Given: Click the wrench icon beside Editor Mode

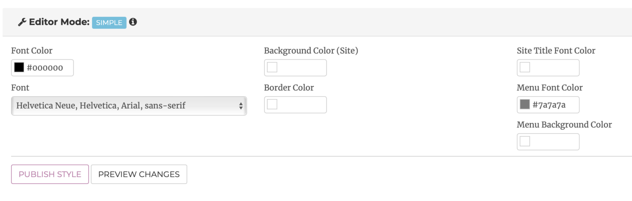Looking at the screenshot, I should (x=22, y=22).
